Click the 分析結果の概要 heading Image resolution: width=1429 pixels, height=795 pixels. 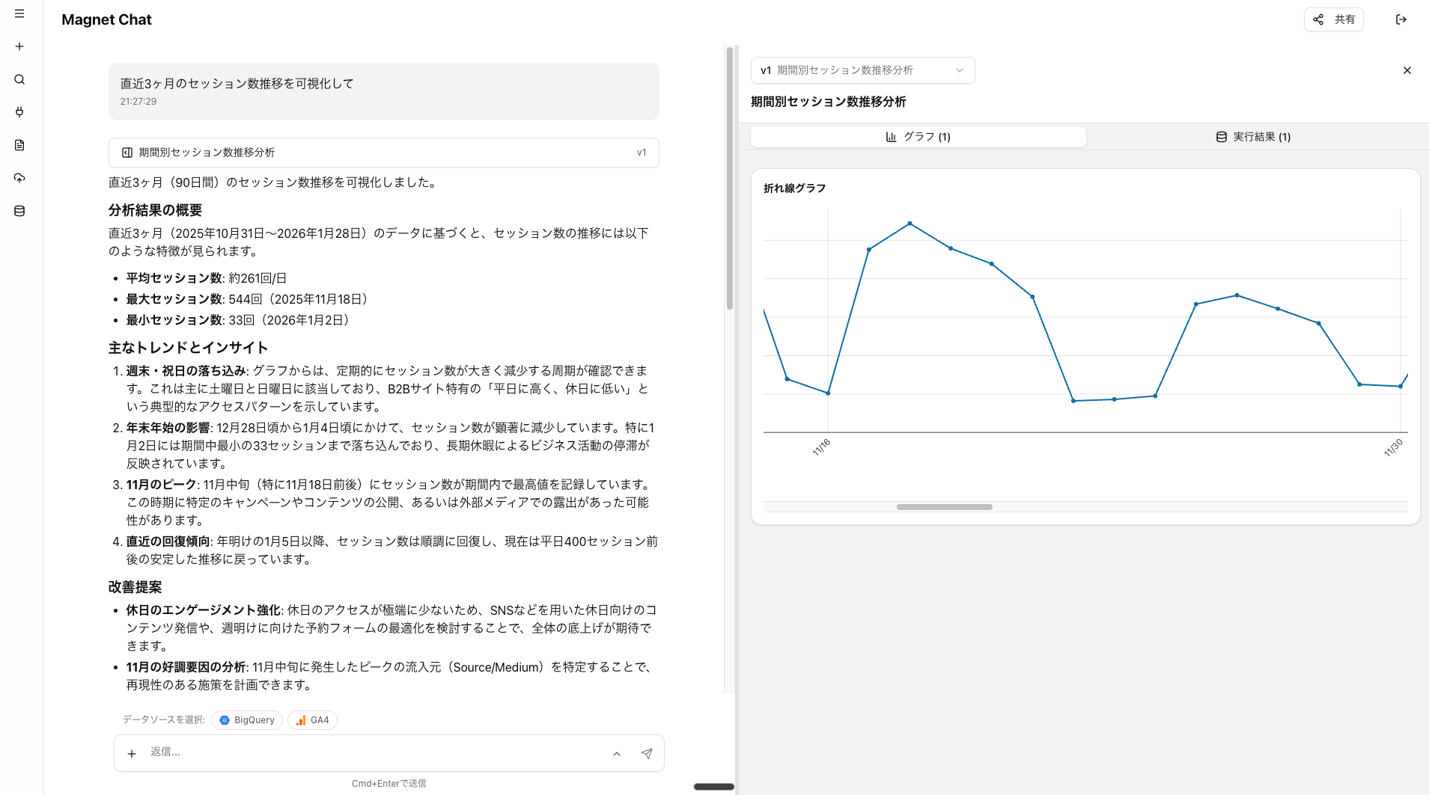156,210
